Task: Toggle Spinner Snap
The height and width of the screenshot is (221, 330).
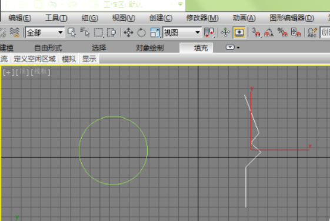Action: pos(296,32)
